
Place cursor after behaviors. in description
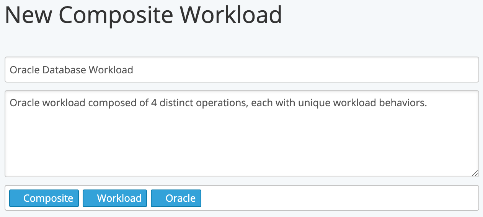pyautogui.click(x=427, y=103)
